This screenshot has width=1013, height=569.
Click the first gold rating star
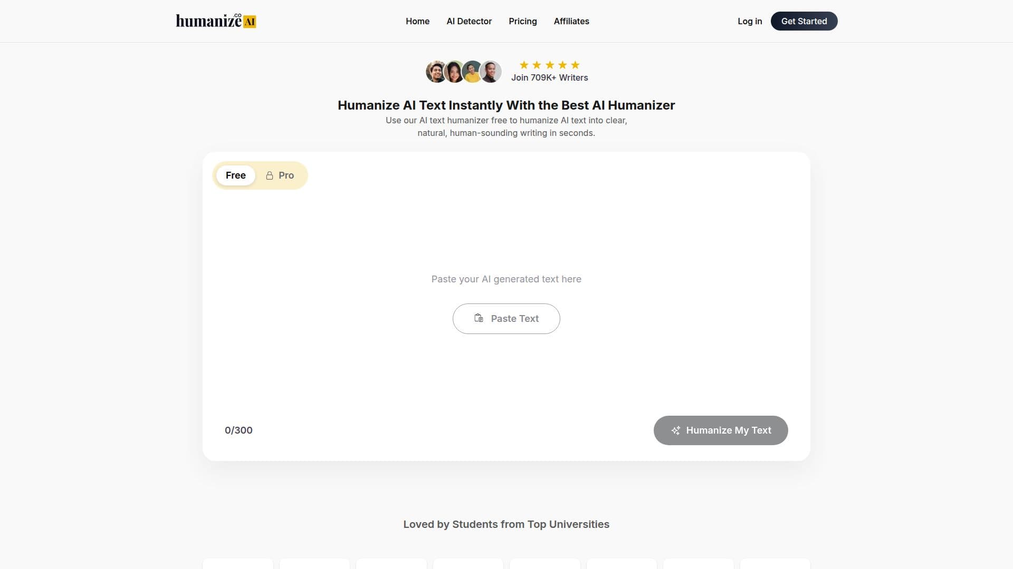524,65
